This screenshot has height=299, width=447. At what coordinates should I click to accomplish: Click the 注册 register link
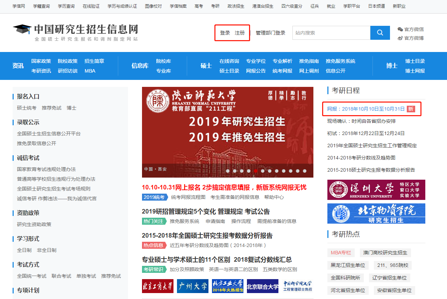click(x=240, y=33)
